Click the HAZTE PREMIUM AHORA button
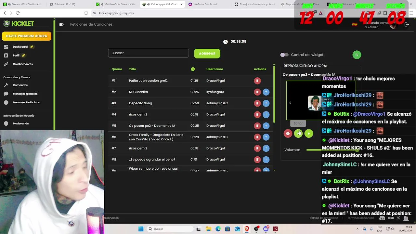Viewport: 416px width, 234px height. [26, 36]
